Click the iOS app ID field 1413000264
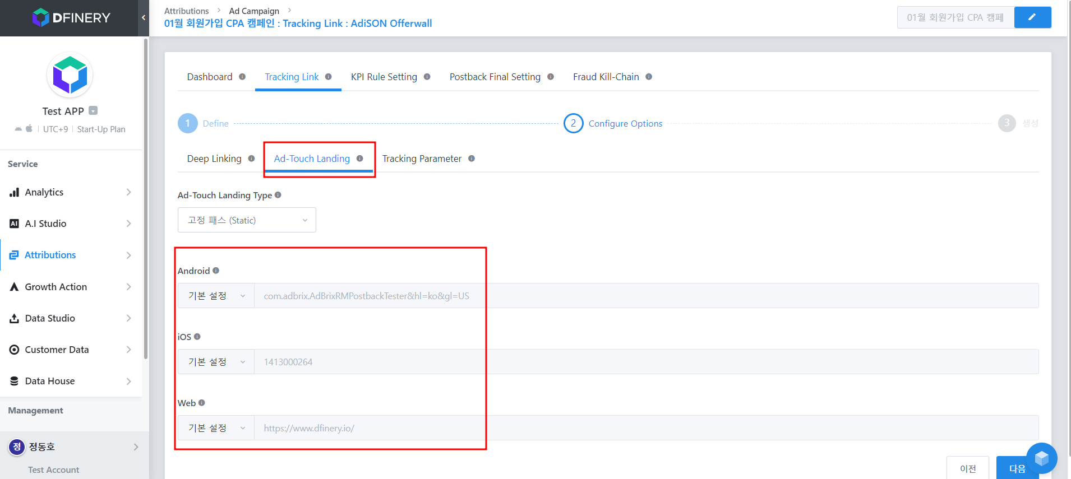Image resolution: width=1071 pixels, height=479 pixels. click(x=647, y=362)
